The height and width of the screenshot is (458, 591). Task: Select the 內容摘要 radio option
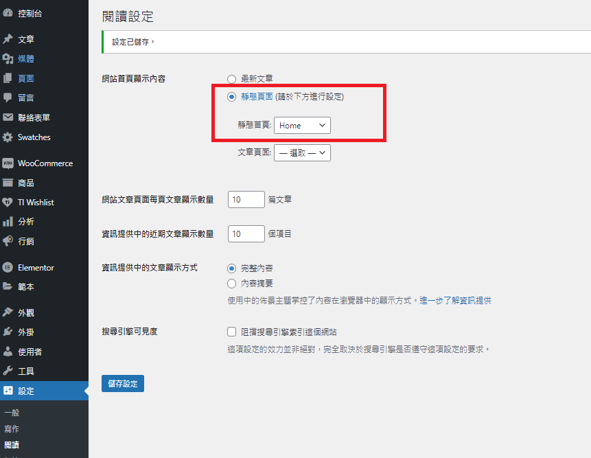pos(232,283)
